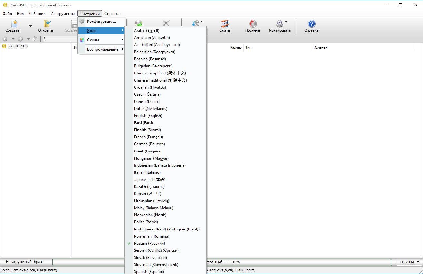Click the Сжать compress icon
Viewport: 423px width, 274px height.
[225, 24]
